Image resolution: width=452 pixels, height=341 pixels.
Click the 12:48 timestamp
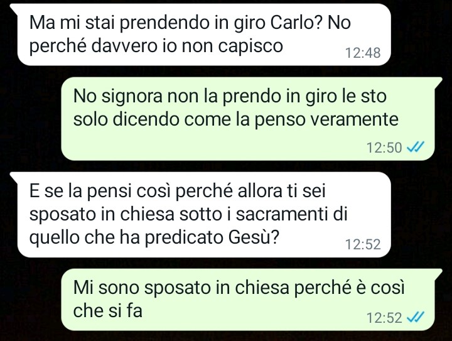[x=363, y=53]
